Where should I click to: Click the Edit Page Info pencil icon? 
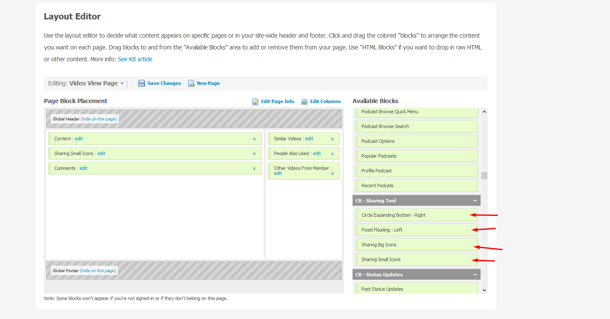coord(255,101)
